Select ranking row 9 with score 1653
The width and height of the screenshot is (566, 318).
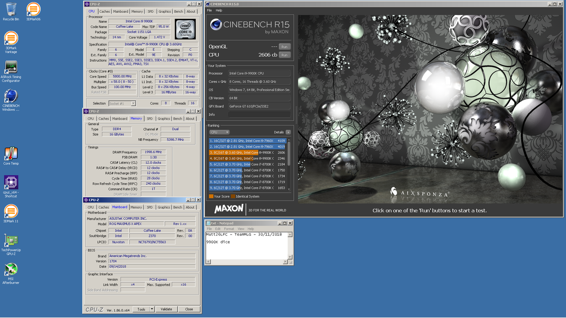tap(248, 188)
